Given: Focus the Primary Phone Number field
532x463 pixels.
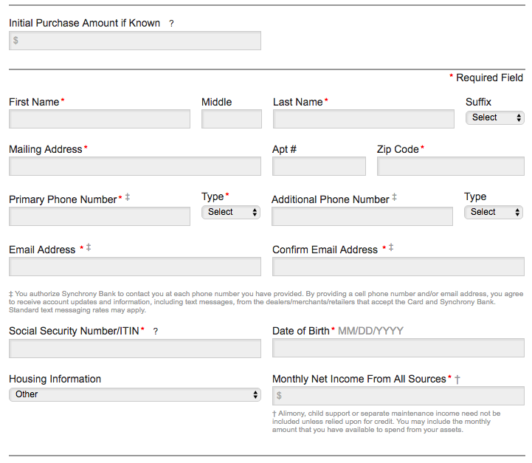Looking at the screenshot, I should pos(100,216).
